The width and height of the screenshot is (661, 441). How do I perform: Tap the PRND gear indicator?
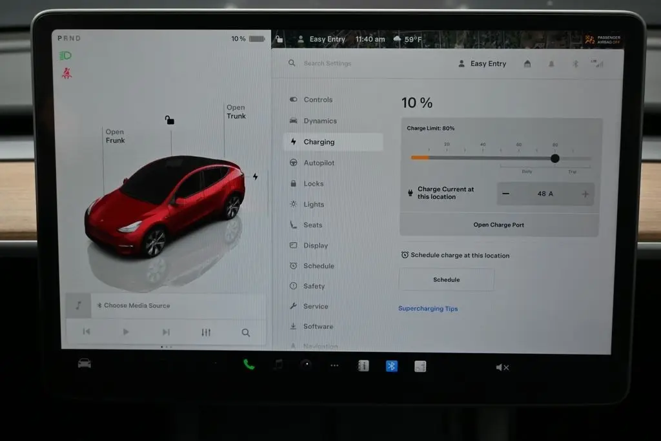click(x=69, y=38)
